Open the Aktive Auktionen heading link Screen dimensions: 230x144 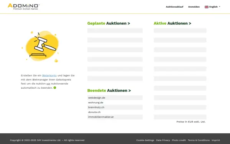pyautogui.click(x=172, y=23)
